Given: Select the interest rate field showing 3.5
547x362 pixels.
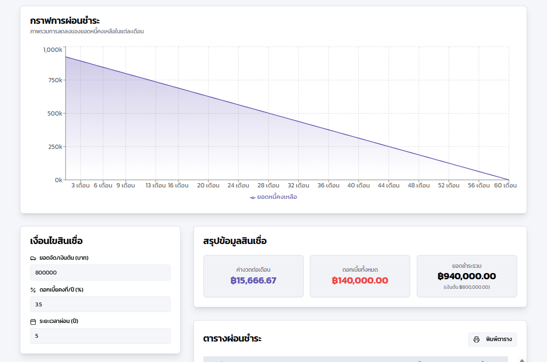Looking at the screenshot, I should [x=100, y=304].
